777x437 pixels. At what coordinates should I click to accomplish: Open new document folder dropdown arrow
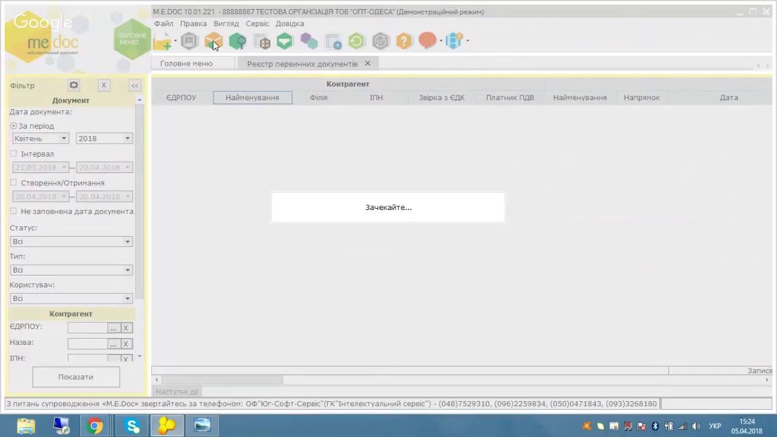coord(175,41)
